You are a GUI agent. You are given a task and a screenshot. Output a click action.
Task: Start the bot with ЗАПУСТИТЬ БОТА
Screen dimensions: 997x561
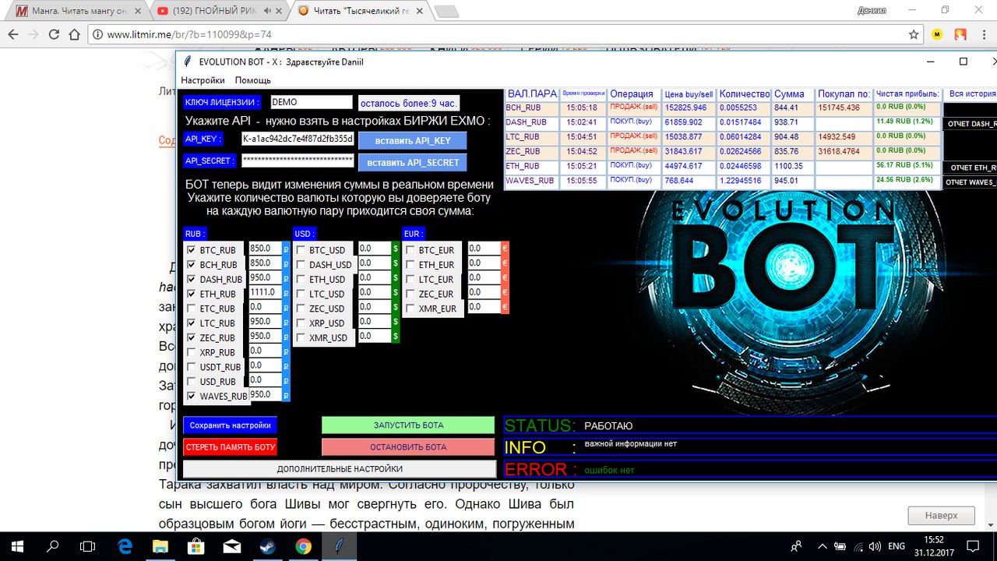(x=408, y=425)
